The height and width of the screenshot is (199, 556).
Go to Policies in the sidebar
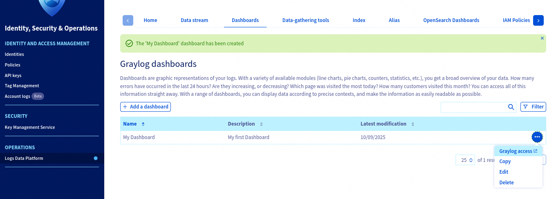point(13,65)
